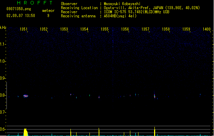Click the 0.8 kHz frequency label

2,95
